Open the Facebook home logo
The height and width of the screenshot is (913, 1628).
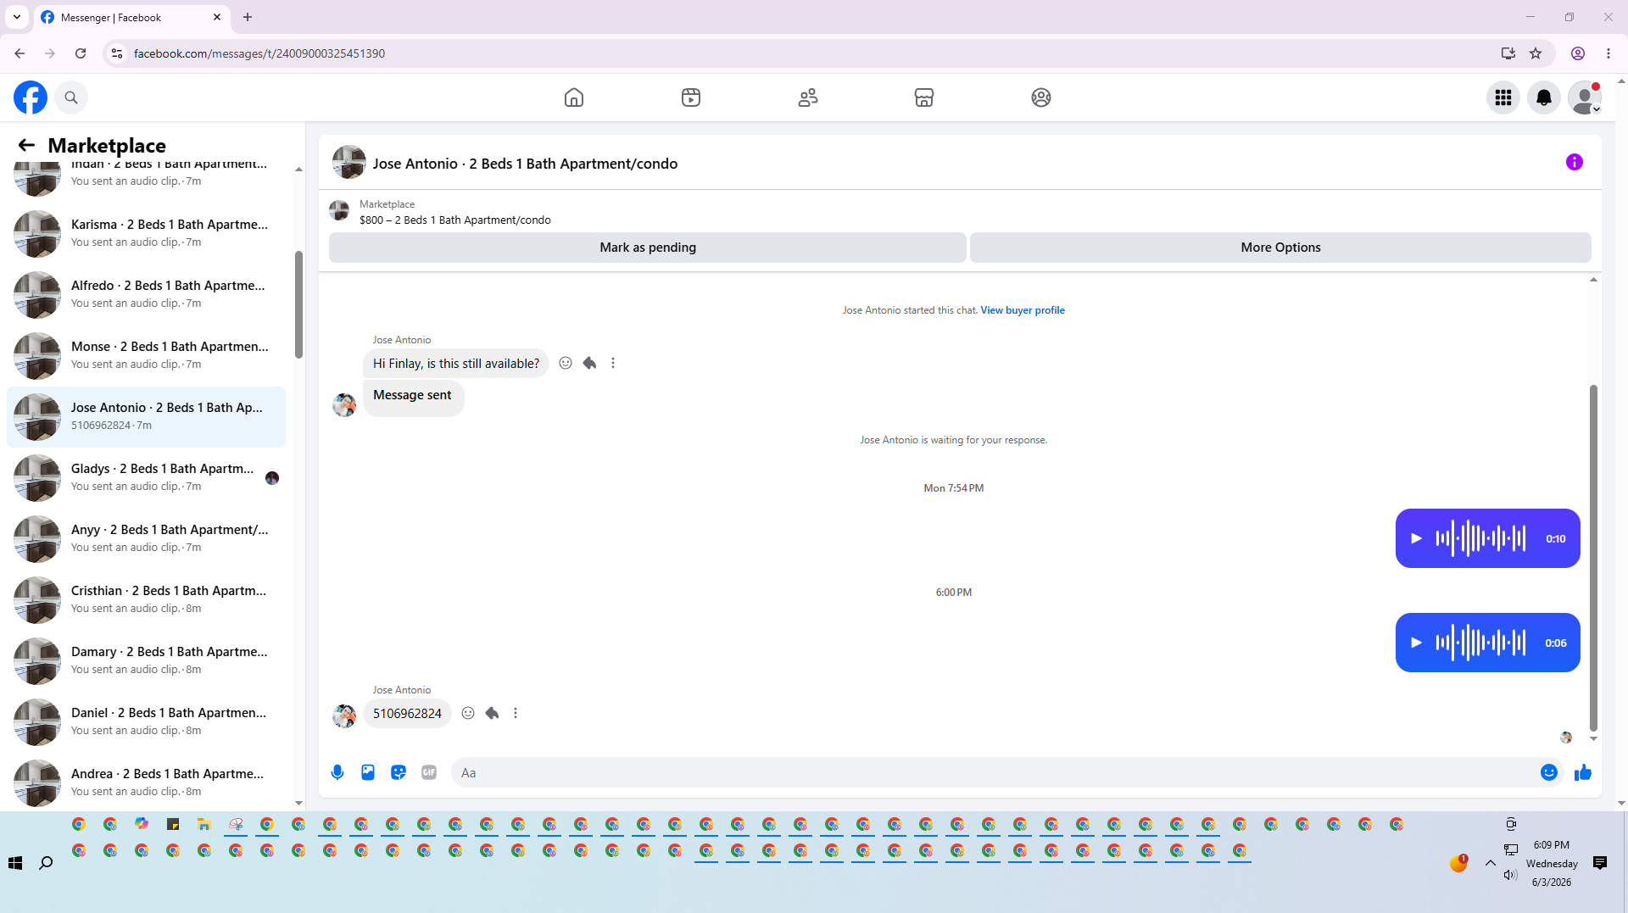click(x=31, y=97)
